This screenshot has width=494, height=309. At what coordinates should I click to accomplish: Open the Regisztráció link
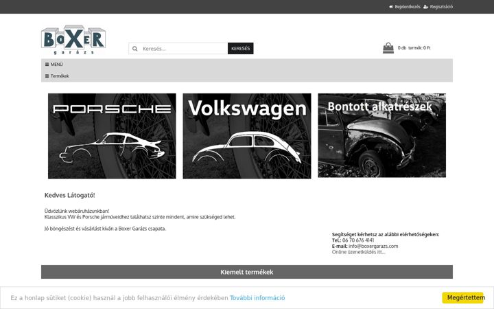(441, 7)
